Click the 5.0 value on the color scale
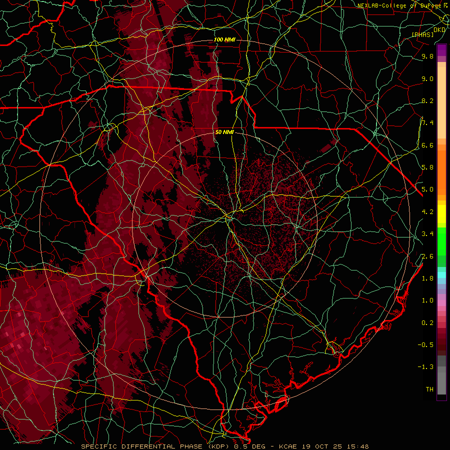The height and width of the screenshot is (450, 450). point(427,189)
